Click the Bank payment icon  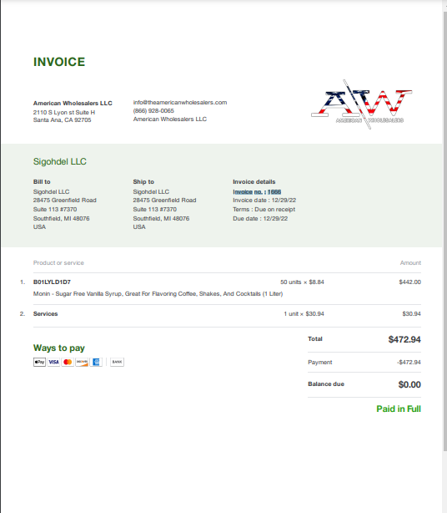click(x=117, y=362)
